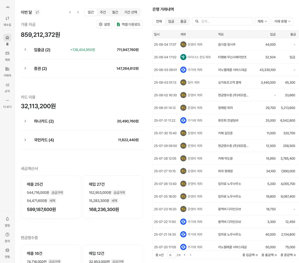The image size is (299, 263).
Task: Click the 엑셀 다운로드 button
Action: click(x=128, y=24)
